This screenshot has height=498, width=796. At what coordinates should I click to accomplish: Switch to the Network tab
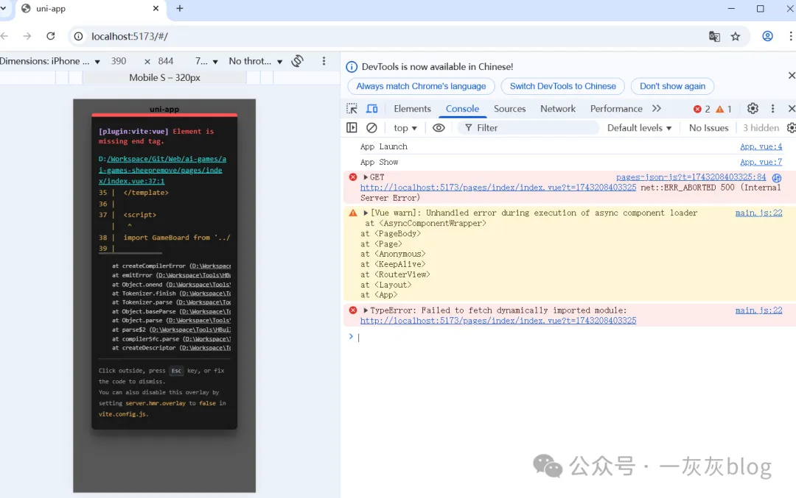pos(557,109)
